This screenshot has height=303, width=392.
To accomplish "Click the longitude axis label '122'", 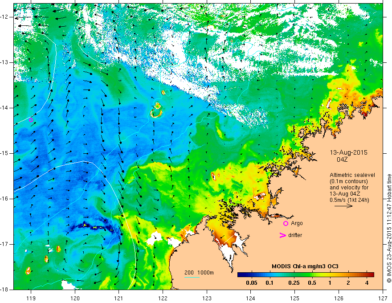I will point(163,298).
